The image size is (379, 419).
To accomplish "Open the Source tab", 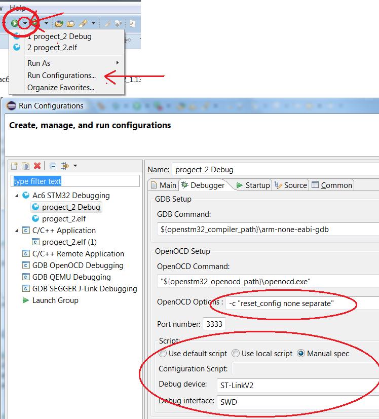I will pyautogui.click(x=291, y=185).
